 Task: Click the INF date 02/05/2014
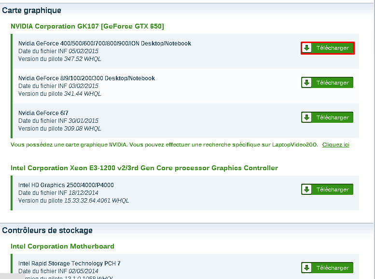pos(83,271)
